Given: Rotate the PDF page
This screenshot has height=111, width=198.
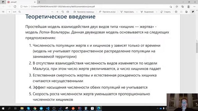Looking at the screenshot, I should tap(62, 12).
